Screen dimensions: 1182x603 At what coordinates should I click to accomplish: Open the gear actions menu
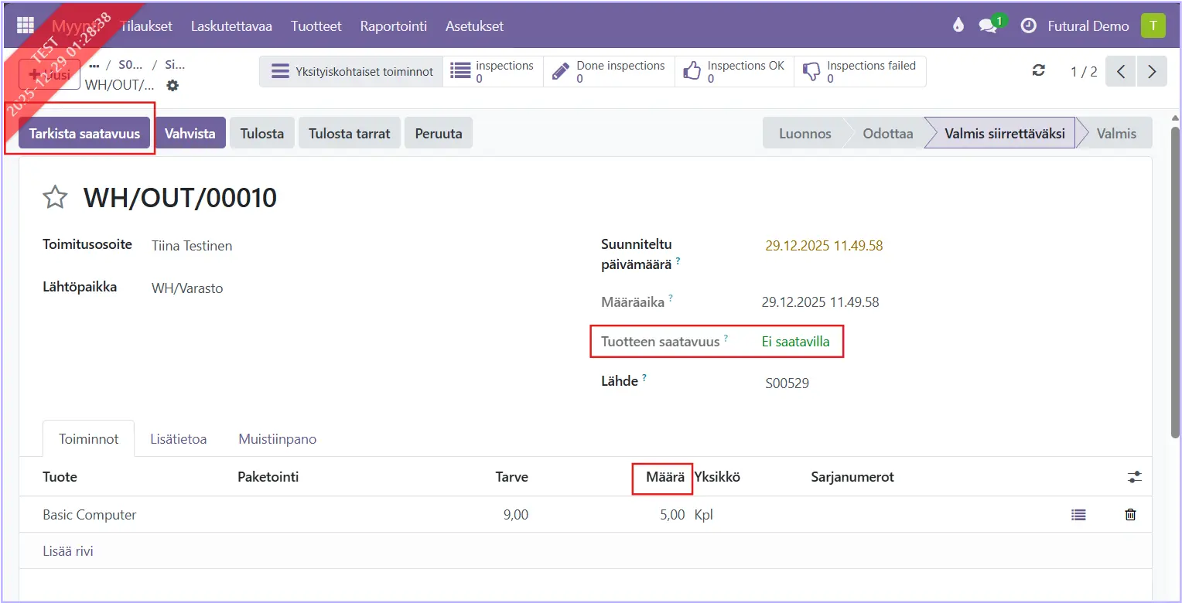coord(173,85)
